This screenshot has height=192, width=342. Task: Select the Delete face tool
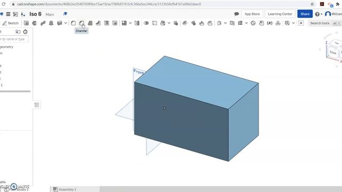[x=193, y=23]
